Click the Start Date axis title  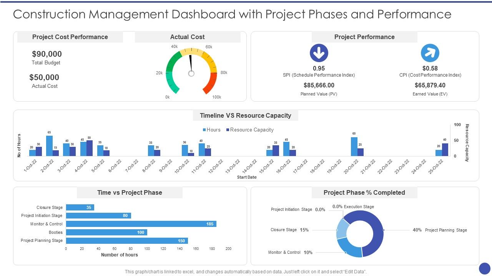point(247,177)
